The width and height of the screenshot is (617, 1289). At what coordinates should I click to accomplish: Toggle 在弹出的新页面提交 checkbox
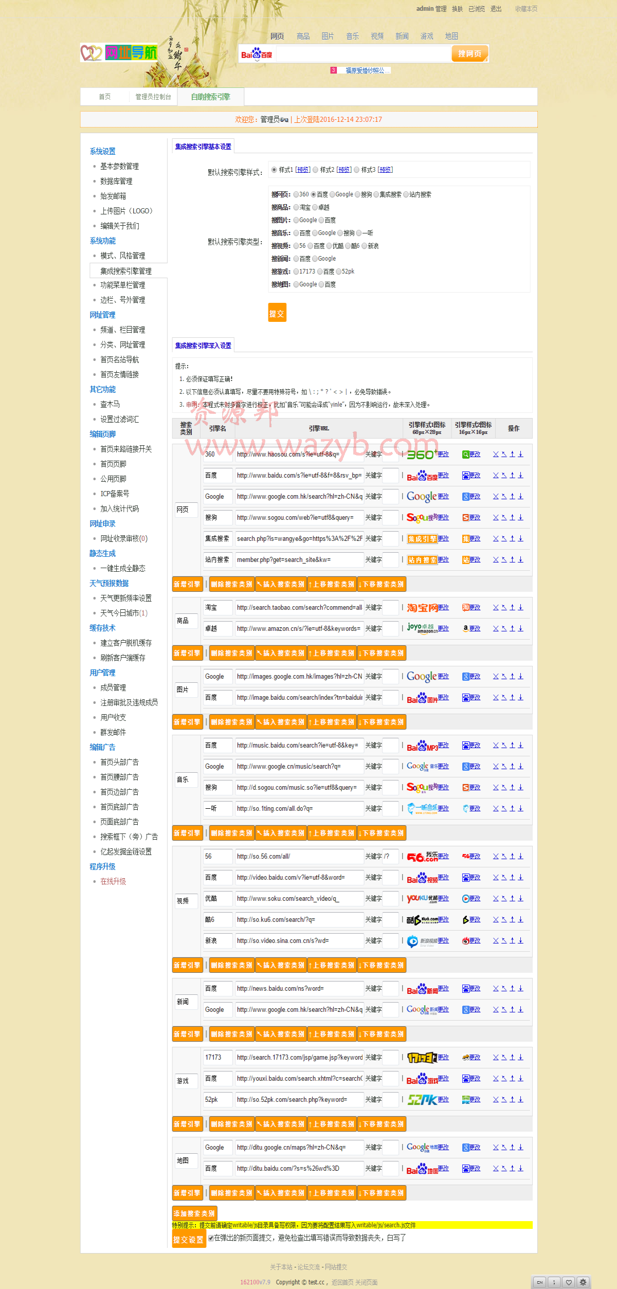coord(211,1238)
